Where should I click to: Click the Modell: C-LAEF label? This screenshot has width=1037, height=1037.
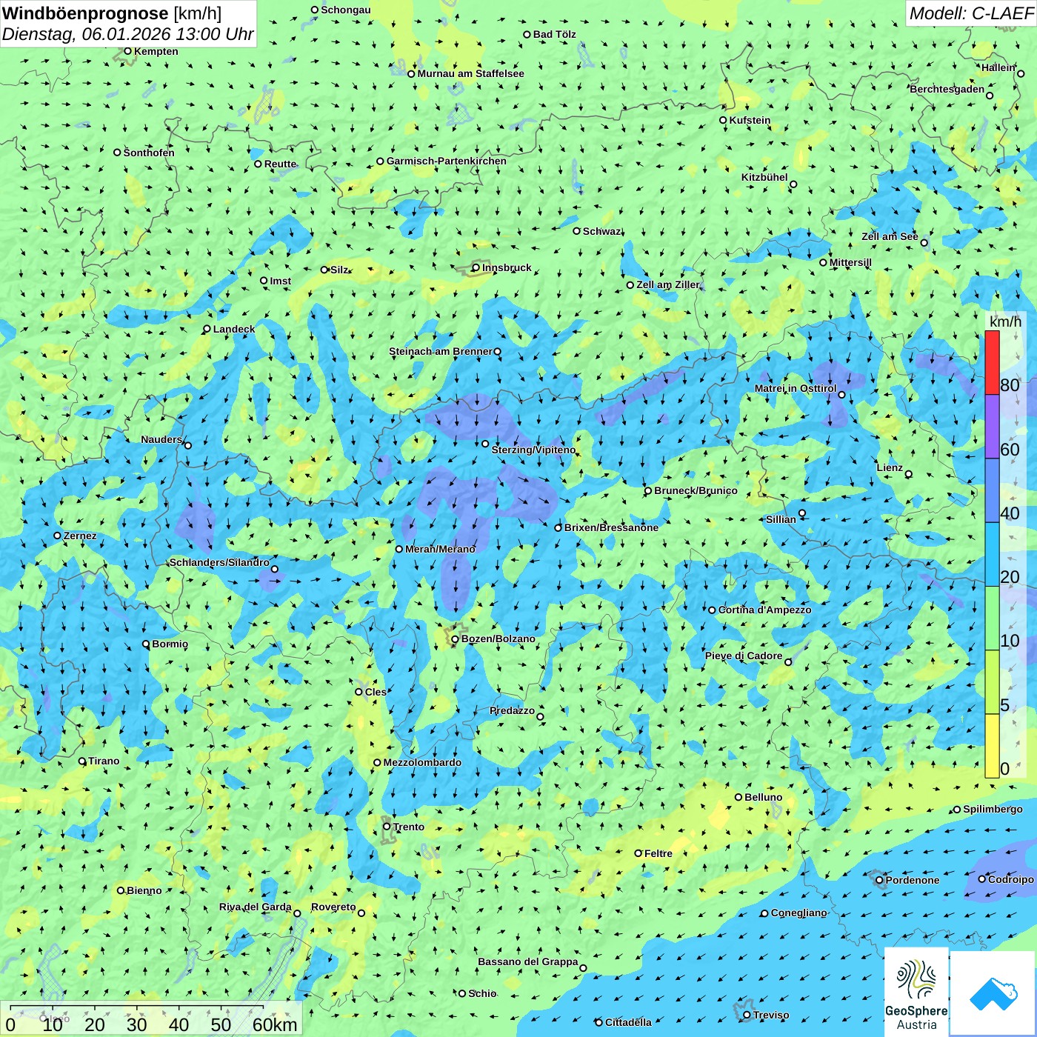(x=971, y=13)
